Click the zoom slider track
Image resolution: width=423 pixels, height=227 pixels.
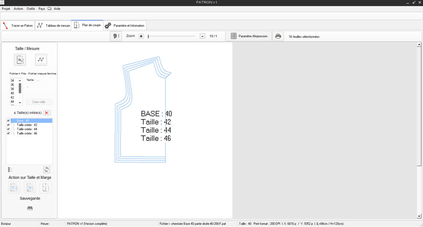click(172, 36)
